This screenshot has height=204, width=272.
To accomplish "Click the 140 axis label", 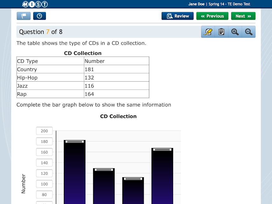I will click(44, 163).
